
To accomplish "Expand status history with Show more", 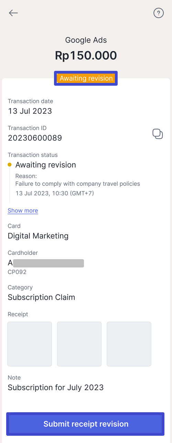I will (23, 210).
